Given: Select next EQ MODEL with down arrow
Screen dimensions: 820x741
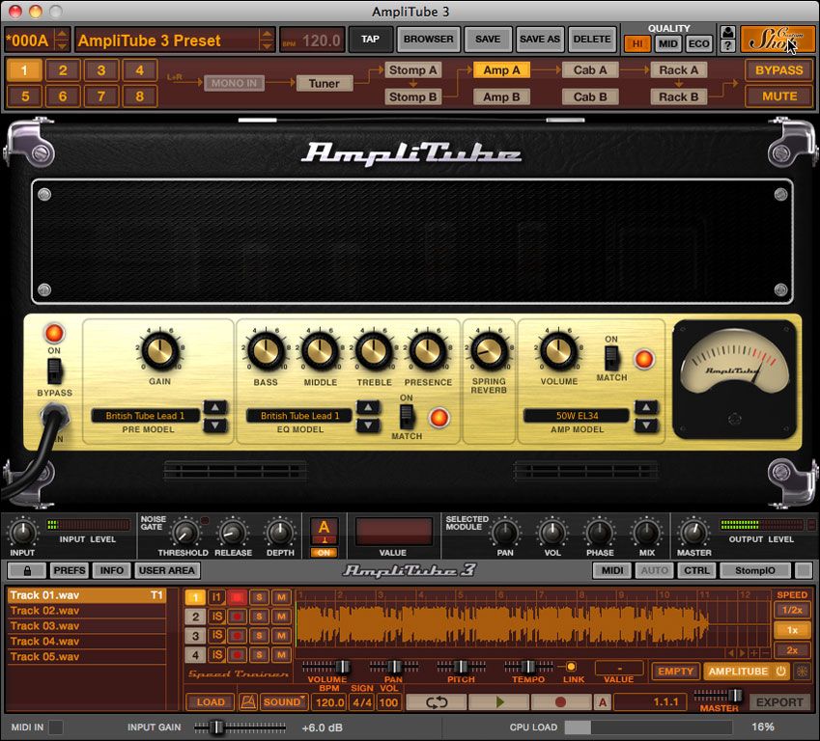Looking at the screenshot, I should click(368, 425).
